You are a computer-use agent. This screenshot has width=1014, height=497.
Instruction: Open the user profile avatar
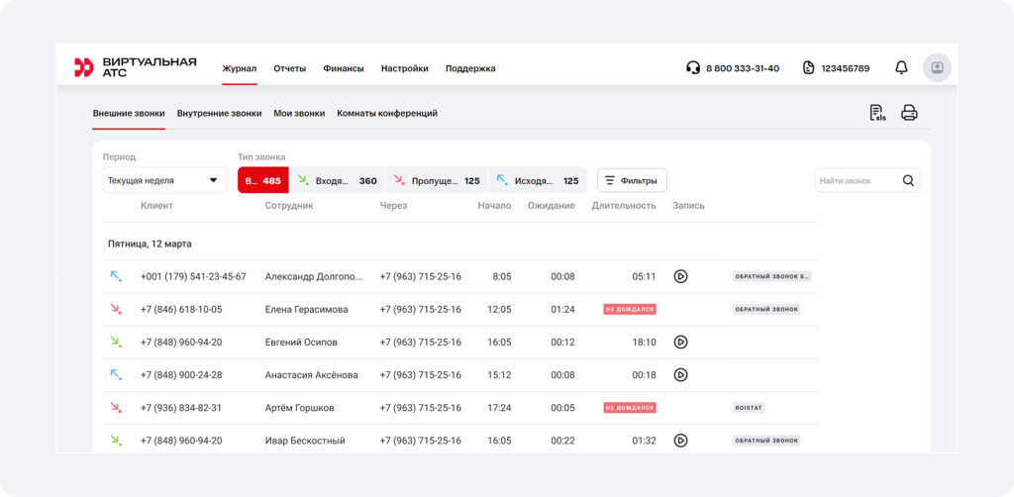coord(937,67)
